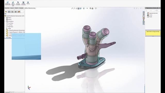The height and width of the screenshot is (93, 165).
Task: Open the Design Library task pane tab
Action: click(144, 14)
